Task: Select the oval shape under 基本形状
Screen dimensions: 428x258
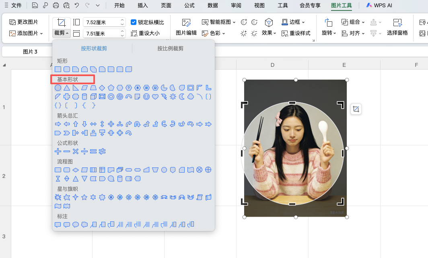Action: [x=58, y=88]
